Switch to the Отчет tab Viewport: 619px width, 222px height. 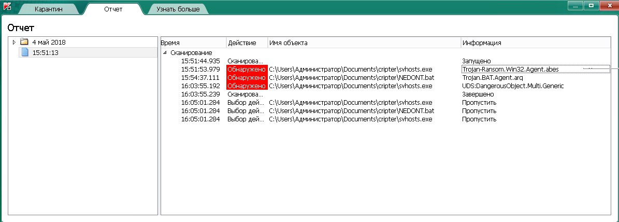point(113,9)
